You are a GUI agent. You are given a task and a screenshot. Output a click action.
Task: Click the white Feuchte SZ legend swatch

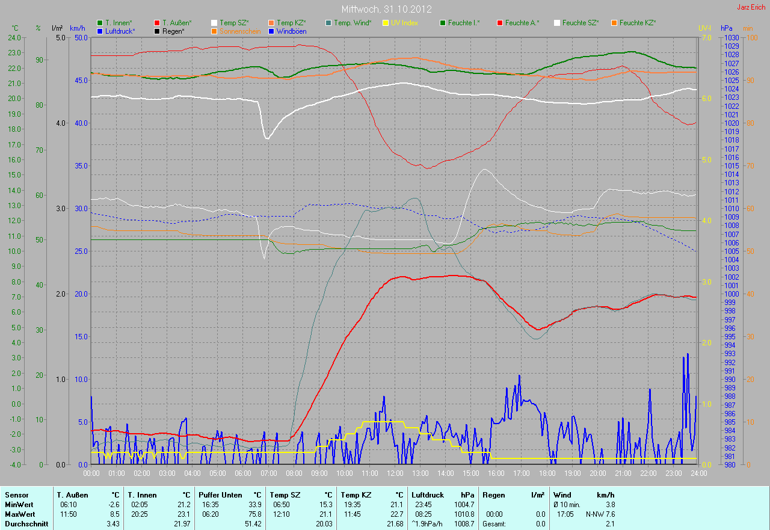click(x=557, y=23)
